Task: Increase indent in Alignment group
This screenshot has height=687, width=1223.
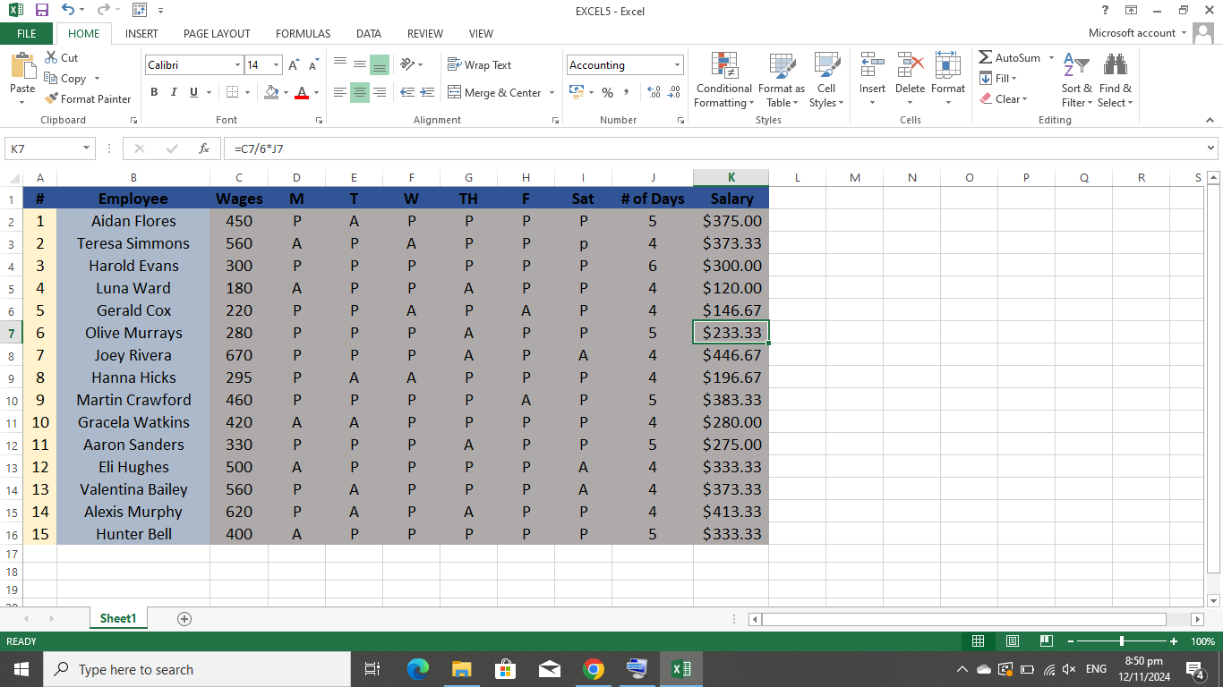Action: [x=427, y=92]
